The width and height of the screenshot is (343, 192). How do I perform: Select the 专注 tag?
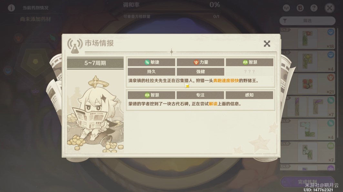(x=200, y=95)
